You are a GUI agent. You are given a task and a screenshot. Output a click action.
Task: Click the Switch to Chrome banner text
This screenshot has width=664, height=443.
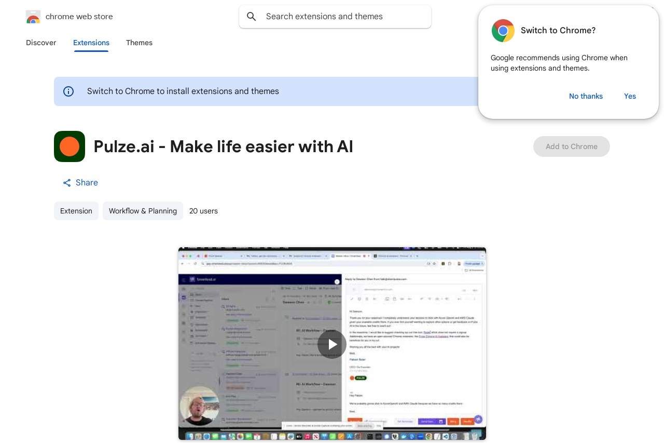(183, 91)
